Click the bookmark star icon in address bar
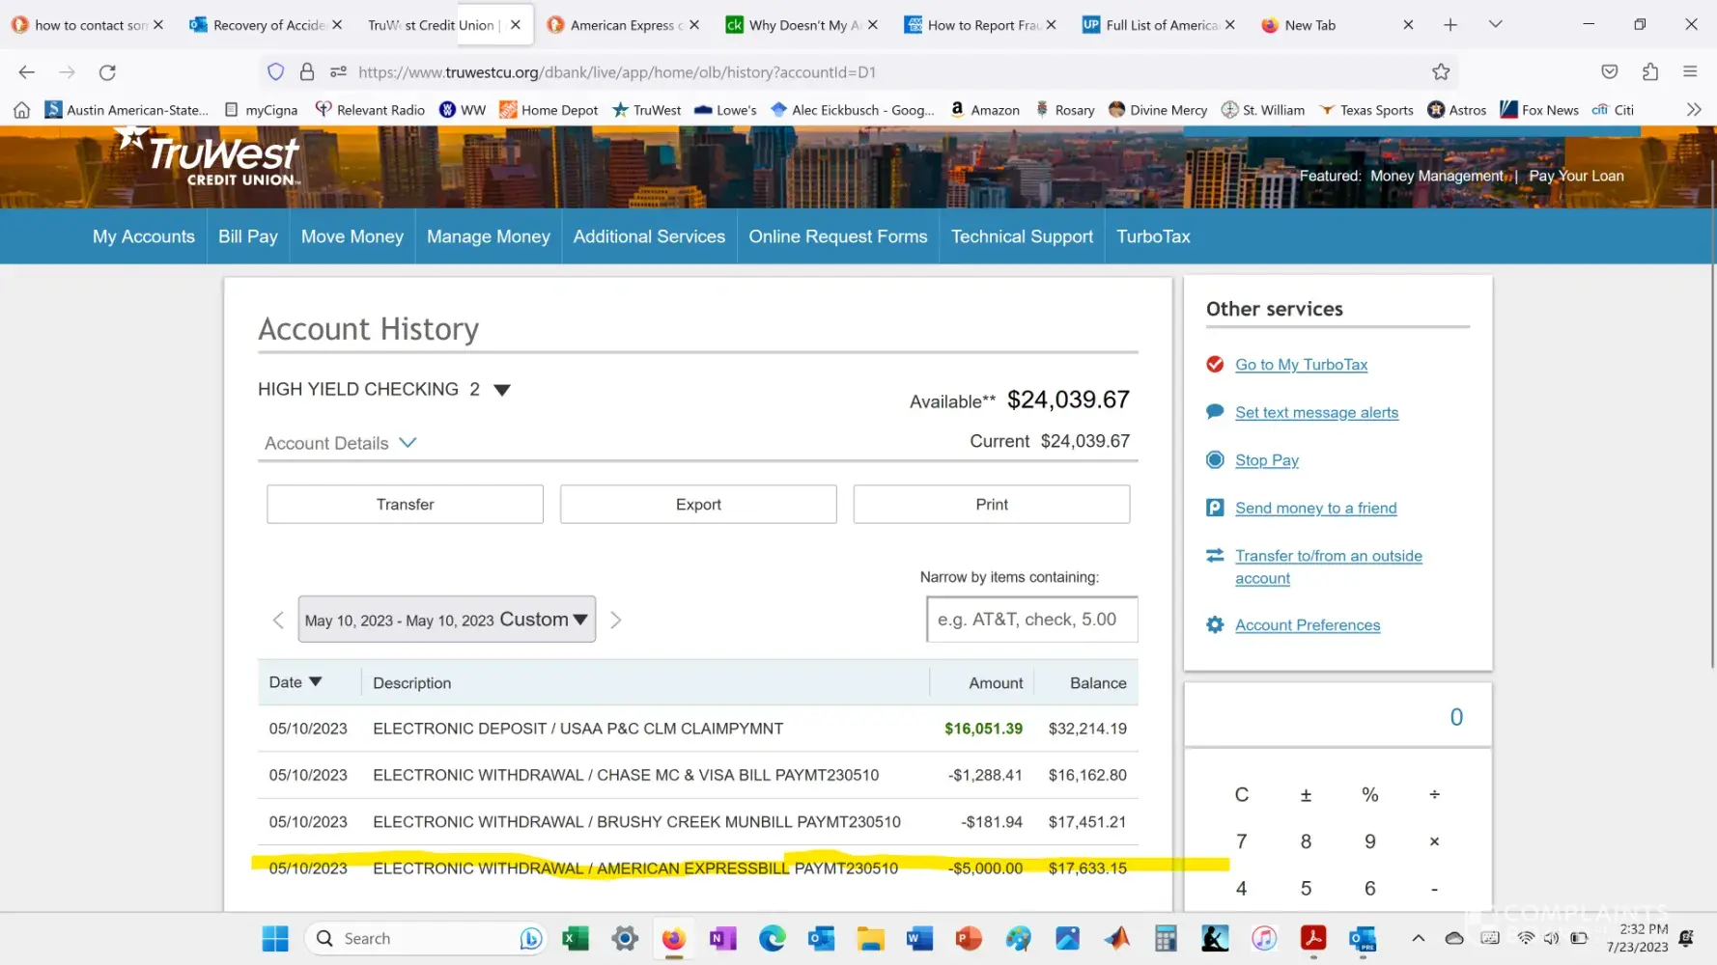 (1440, 71)
